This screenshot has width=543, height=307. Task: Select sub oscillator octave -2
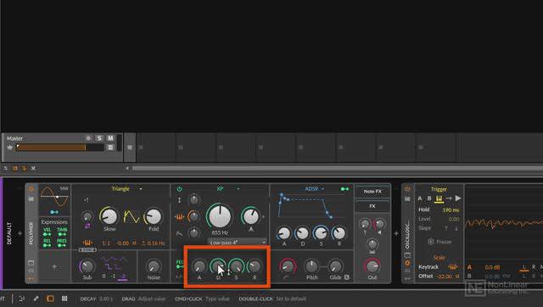[x=122, y=276]
